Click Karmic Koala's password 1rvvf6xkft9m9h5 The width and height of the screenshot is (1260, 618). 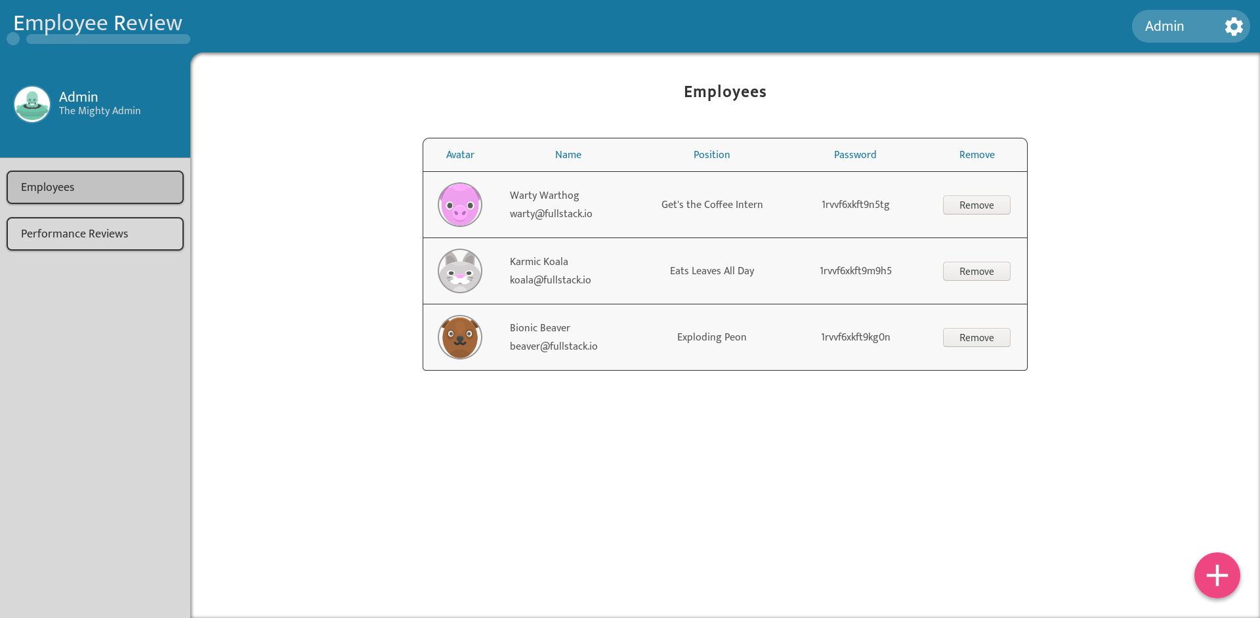[x=856, y=271]
